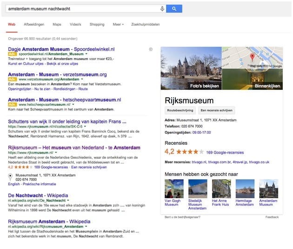
Task: Open Rijksmuseum – Het museum van Nederland result
Action: (x=74, y=148)
